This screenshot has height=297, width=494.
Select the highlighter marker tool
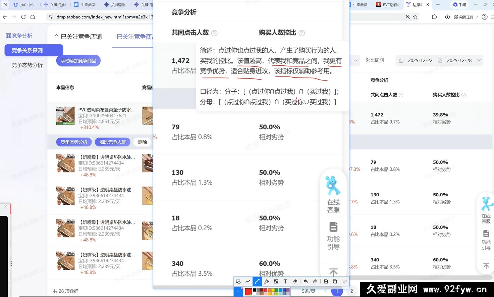pos(266,281)
